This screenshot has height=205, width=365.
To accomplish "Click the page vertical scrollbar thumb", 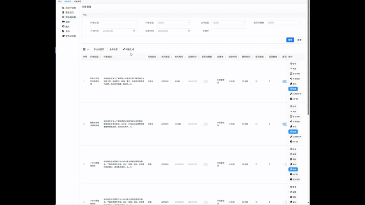I will (308, 57).
